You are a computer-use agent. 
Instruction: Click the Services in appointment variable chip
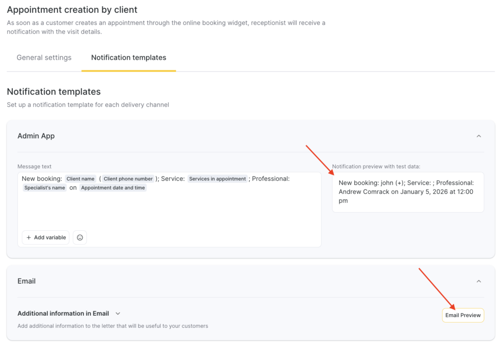tap(217, 179)
